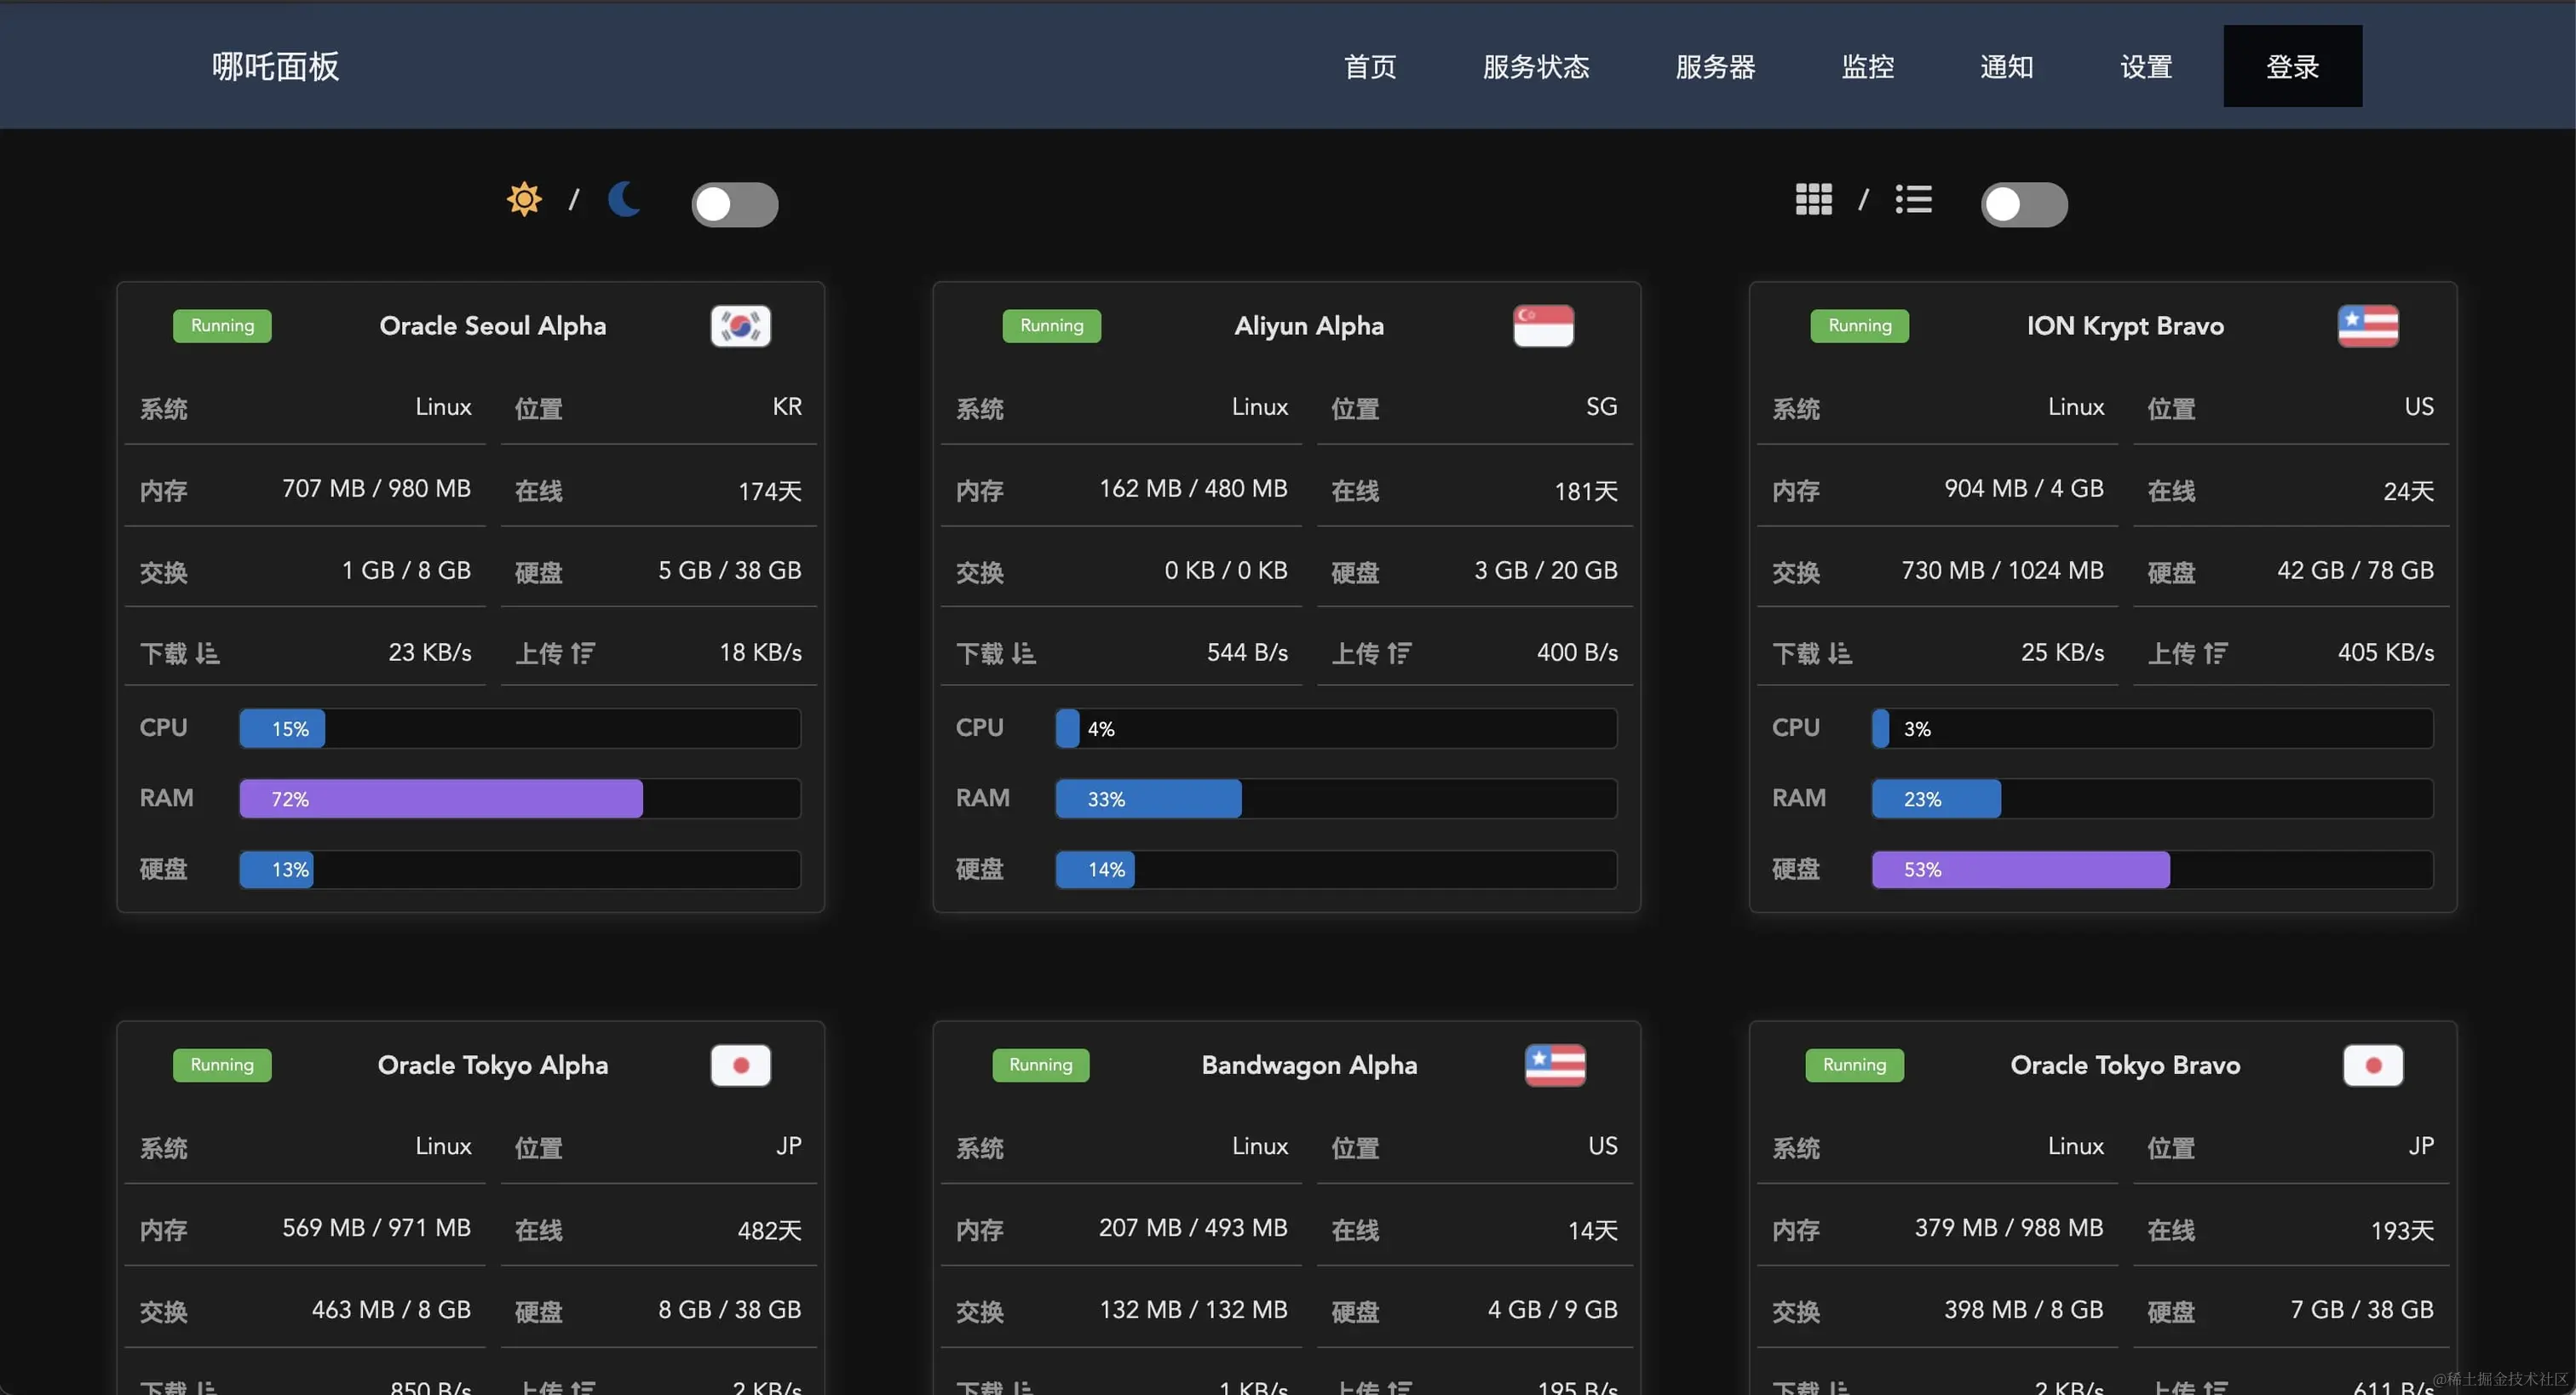Click the grid view icon
Viewport: 2576px width, 1395px height.
[1813, 200]
